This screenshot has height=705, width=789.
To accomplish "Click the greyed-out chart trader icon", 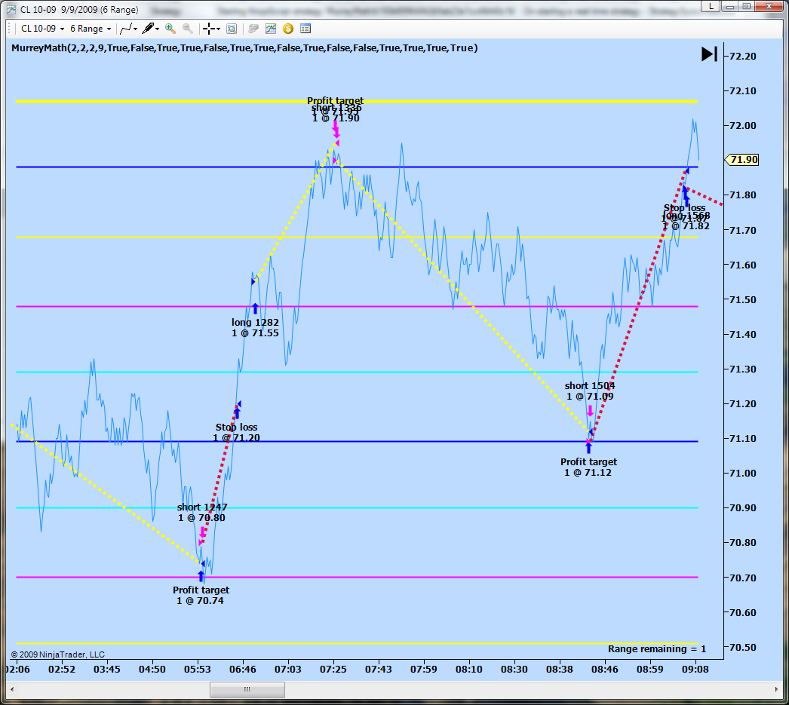I will (253, 29).
